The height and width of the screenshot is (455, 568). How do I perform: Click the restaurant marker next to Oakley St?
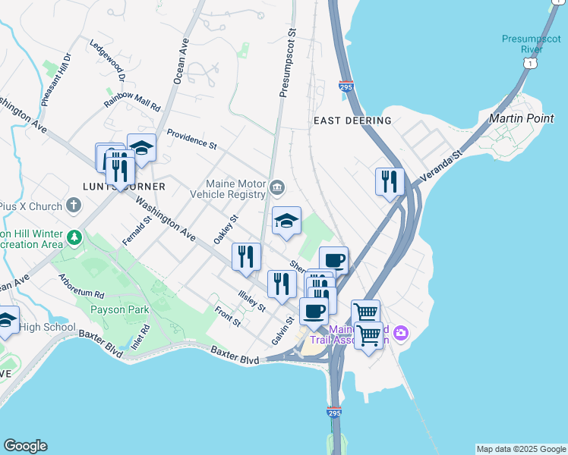[x=246, y=257]
